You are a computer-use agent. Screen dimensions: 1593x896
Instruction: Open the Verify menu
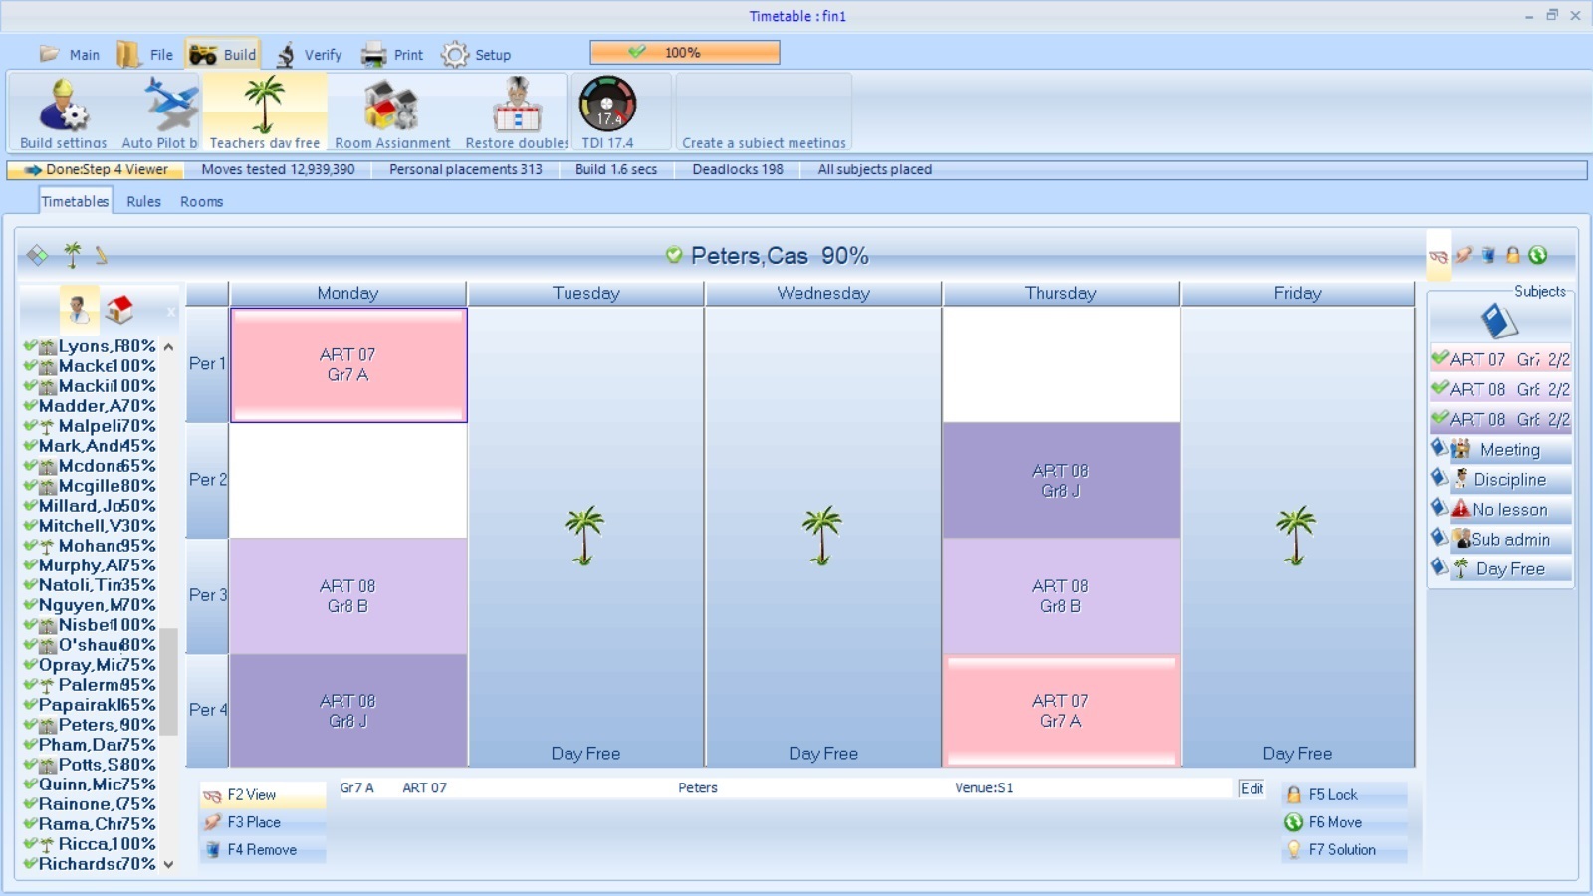tap(310, 55)
